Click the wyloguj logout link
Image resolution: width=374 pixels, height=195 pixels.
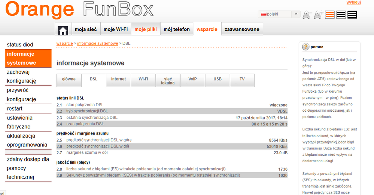coord(353,3)
